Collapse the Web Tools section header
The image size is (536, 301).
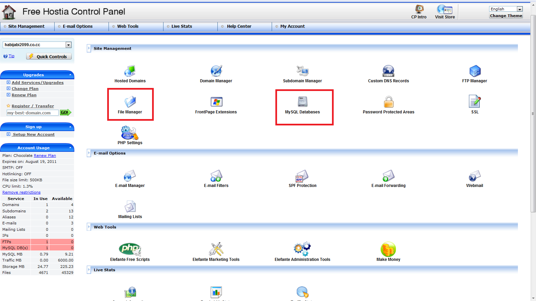click(x=89, y=227)
